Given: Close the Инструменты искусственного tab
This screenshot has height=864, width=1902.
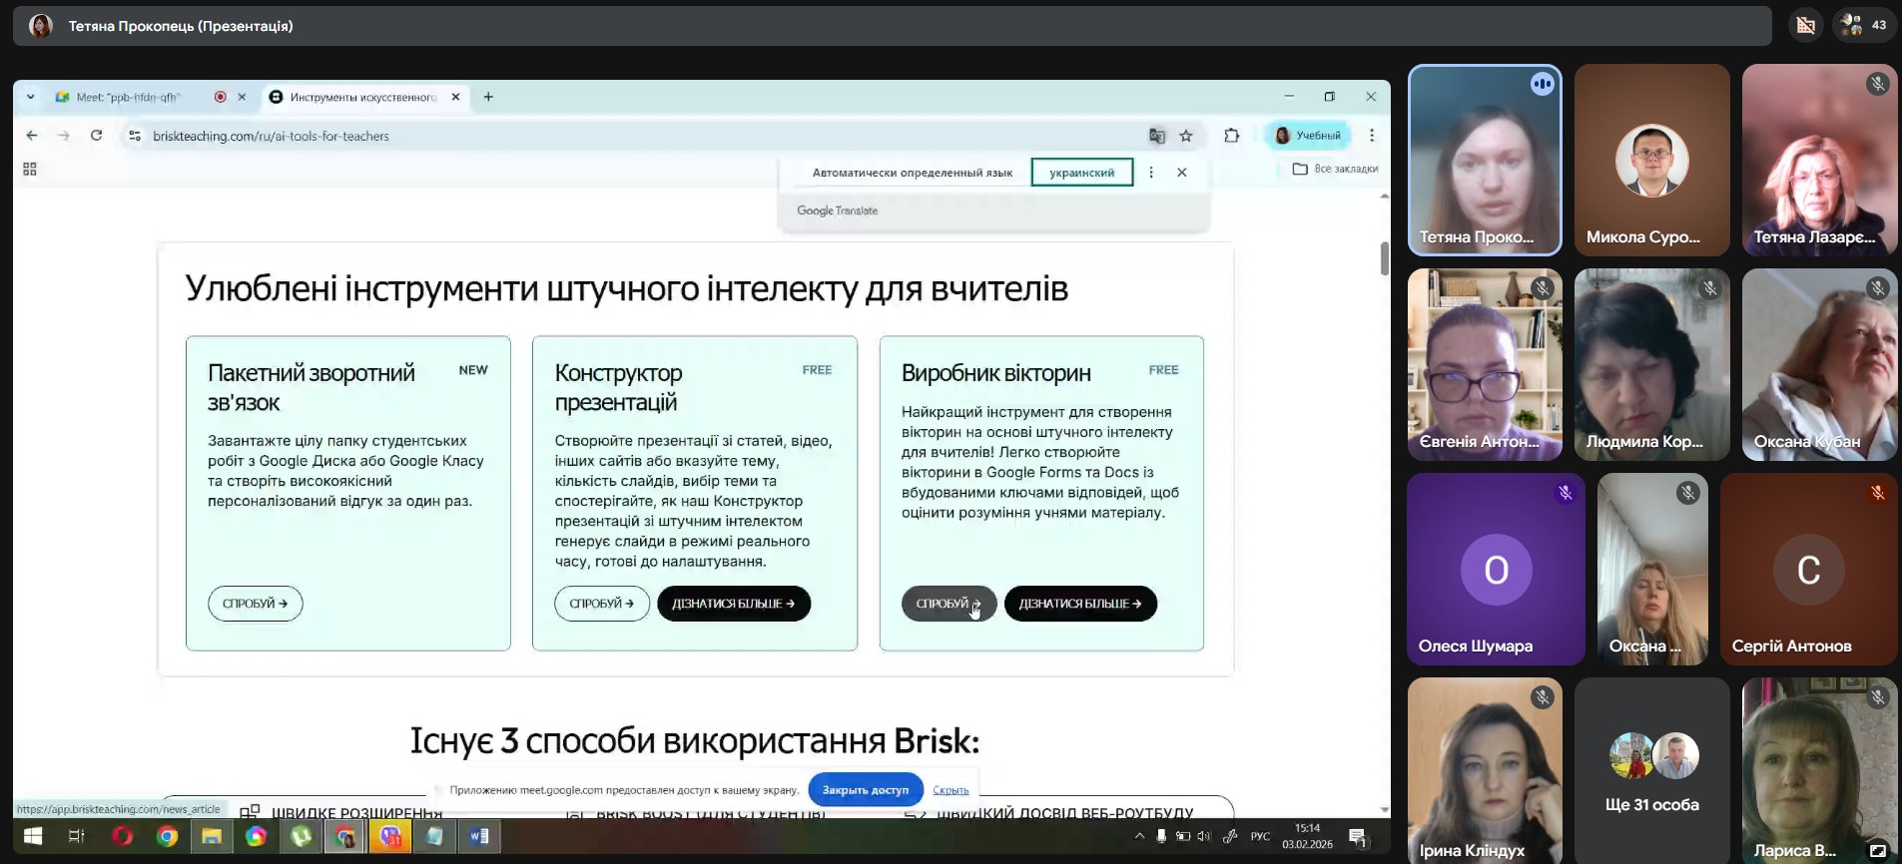Looking at the screenshot, I should [x=455, y=97].
